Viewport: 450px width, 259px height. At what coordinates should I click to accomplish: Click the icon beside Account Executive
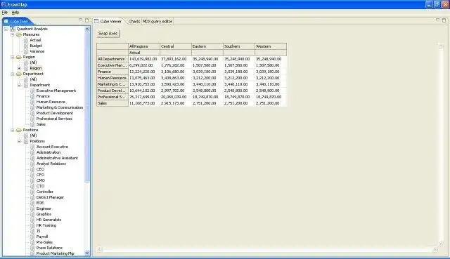(x=32, y=147)
